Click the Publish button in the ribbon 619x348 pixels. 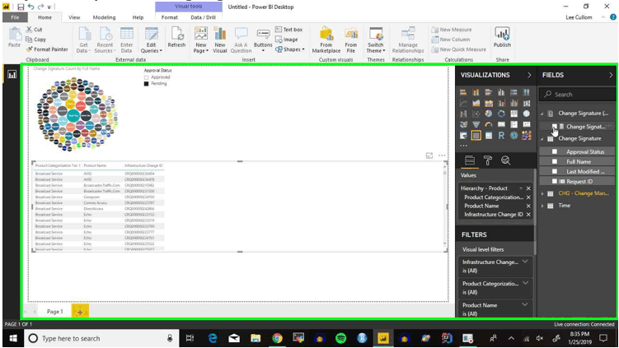[x=502, y=38]
